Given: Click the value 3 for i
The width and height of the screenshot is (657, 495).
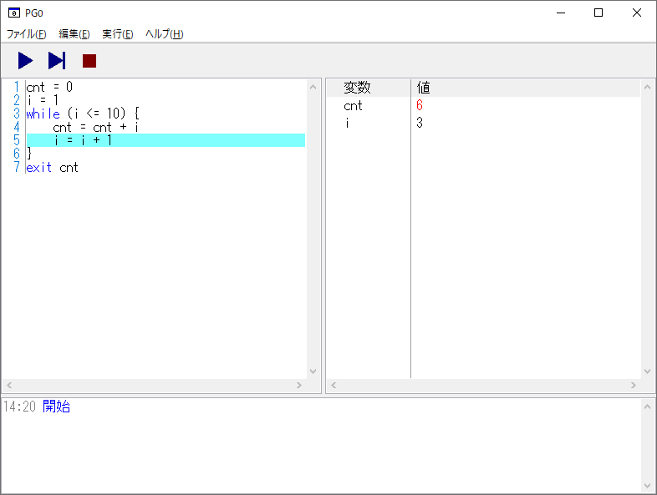Looking at the screenshot, I should [x=420, y=123].
